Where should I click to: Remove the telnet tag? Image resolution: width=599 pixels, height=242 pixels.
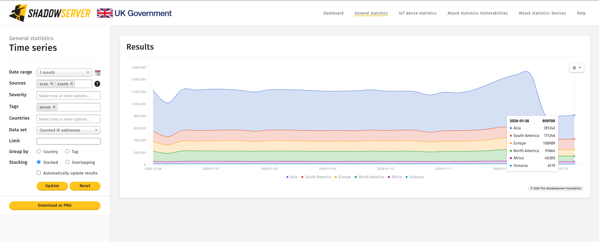pos(54,107)
